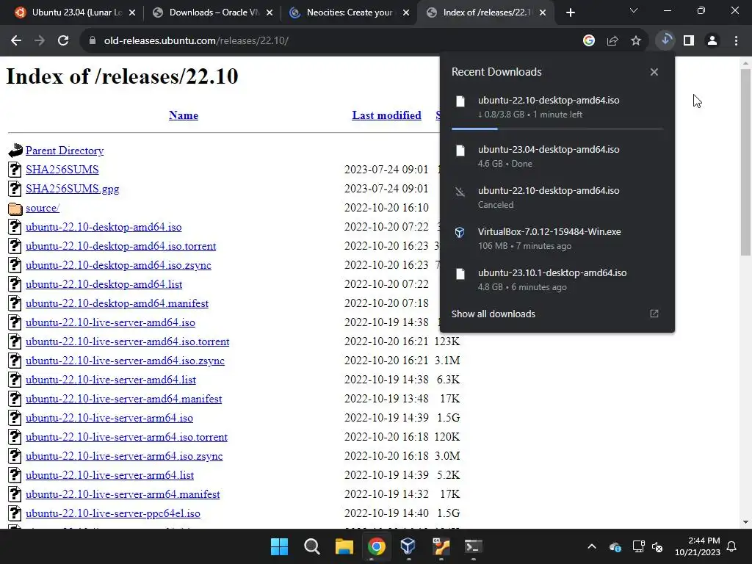Screen dimensions: 752x564
Task: Open a new browser tab
Action: coord(570,13)
